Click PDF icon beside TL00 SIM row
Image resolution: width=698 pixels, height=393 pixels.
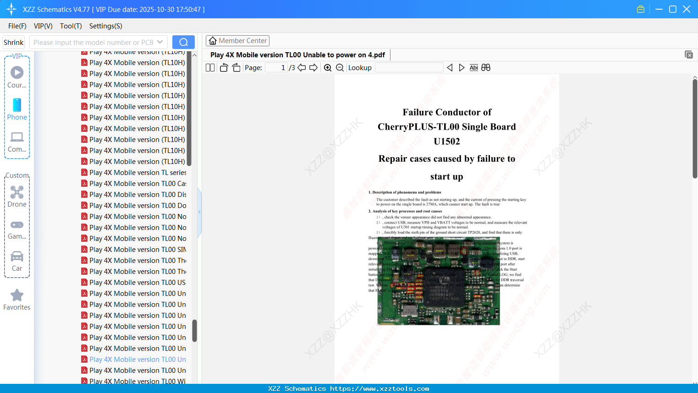pos(84,249)
